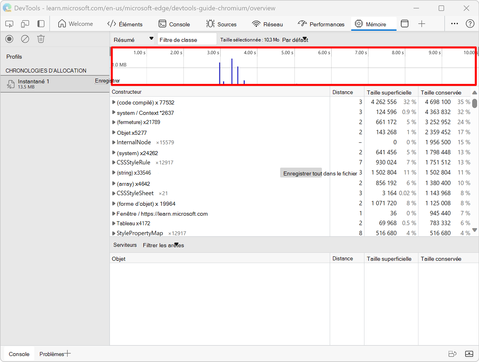Toggle the device emulation icon
The width and height of the screenshot is (479, 362).
[x=25, y=24]
